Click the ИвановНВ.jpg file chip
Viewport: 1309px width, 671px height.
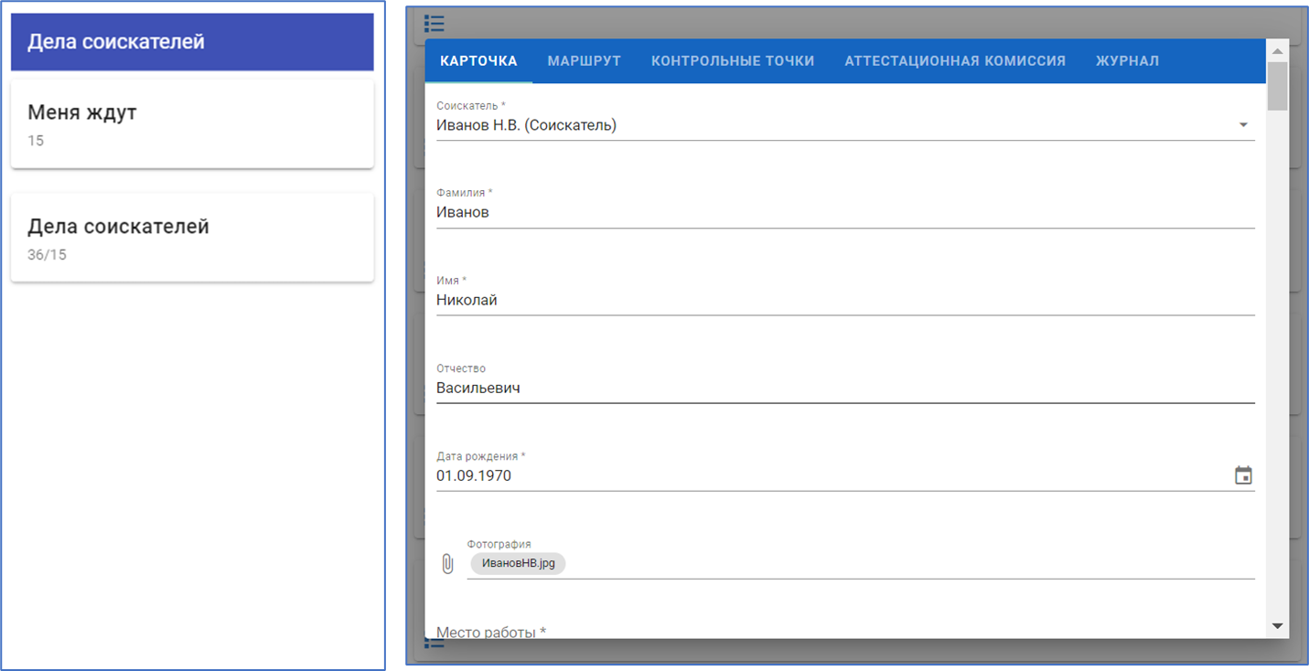[x=518, y=564]
